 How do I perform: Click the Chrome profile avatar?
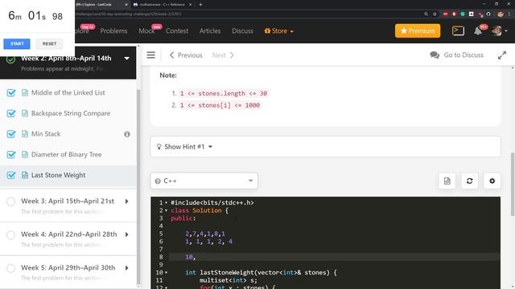coord(501,14)
